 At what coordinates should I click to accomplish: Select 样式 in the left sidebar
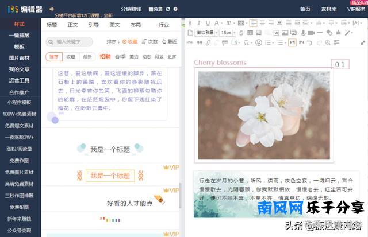(19, 24)
